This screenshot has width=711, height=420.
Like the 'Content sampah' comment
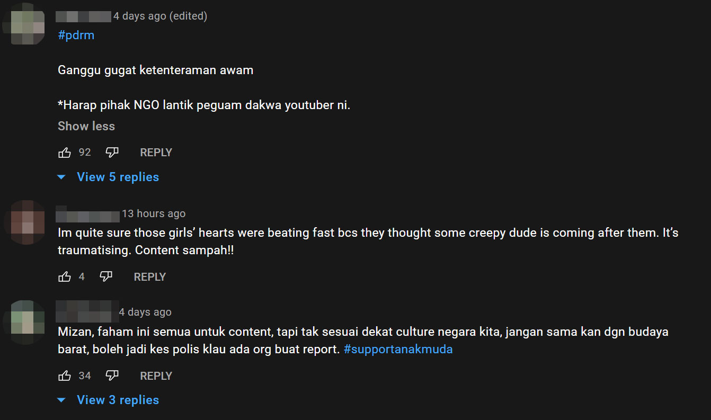pos(65,276)
